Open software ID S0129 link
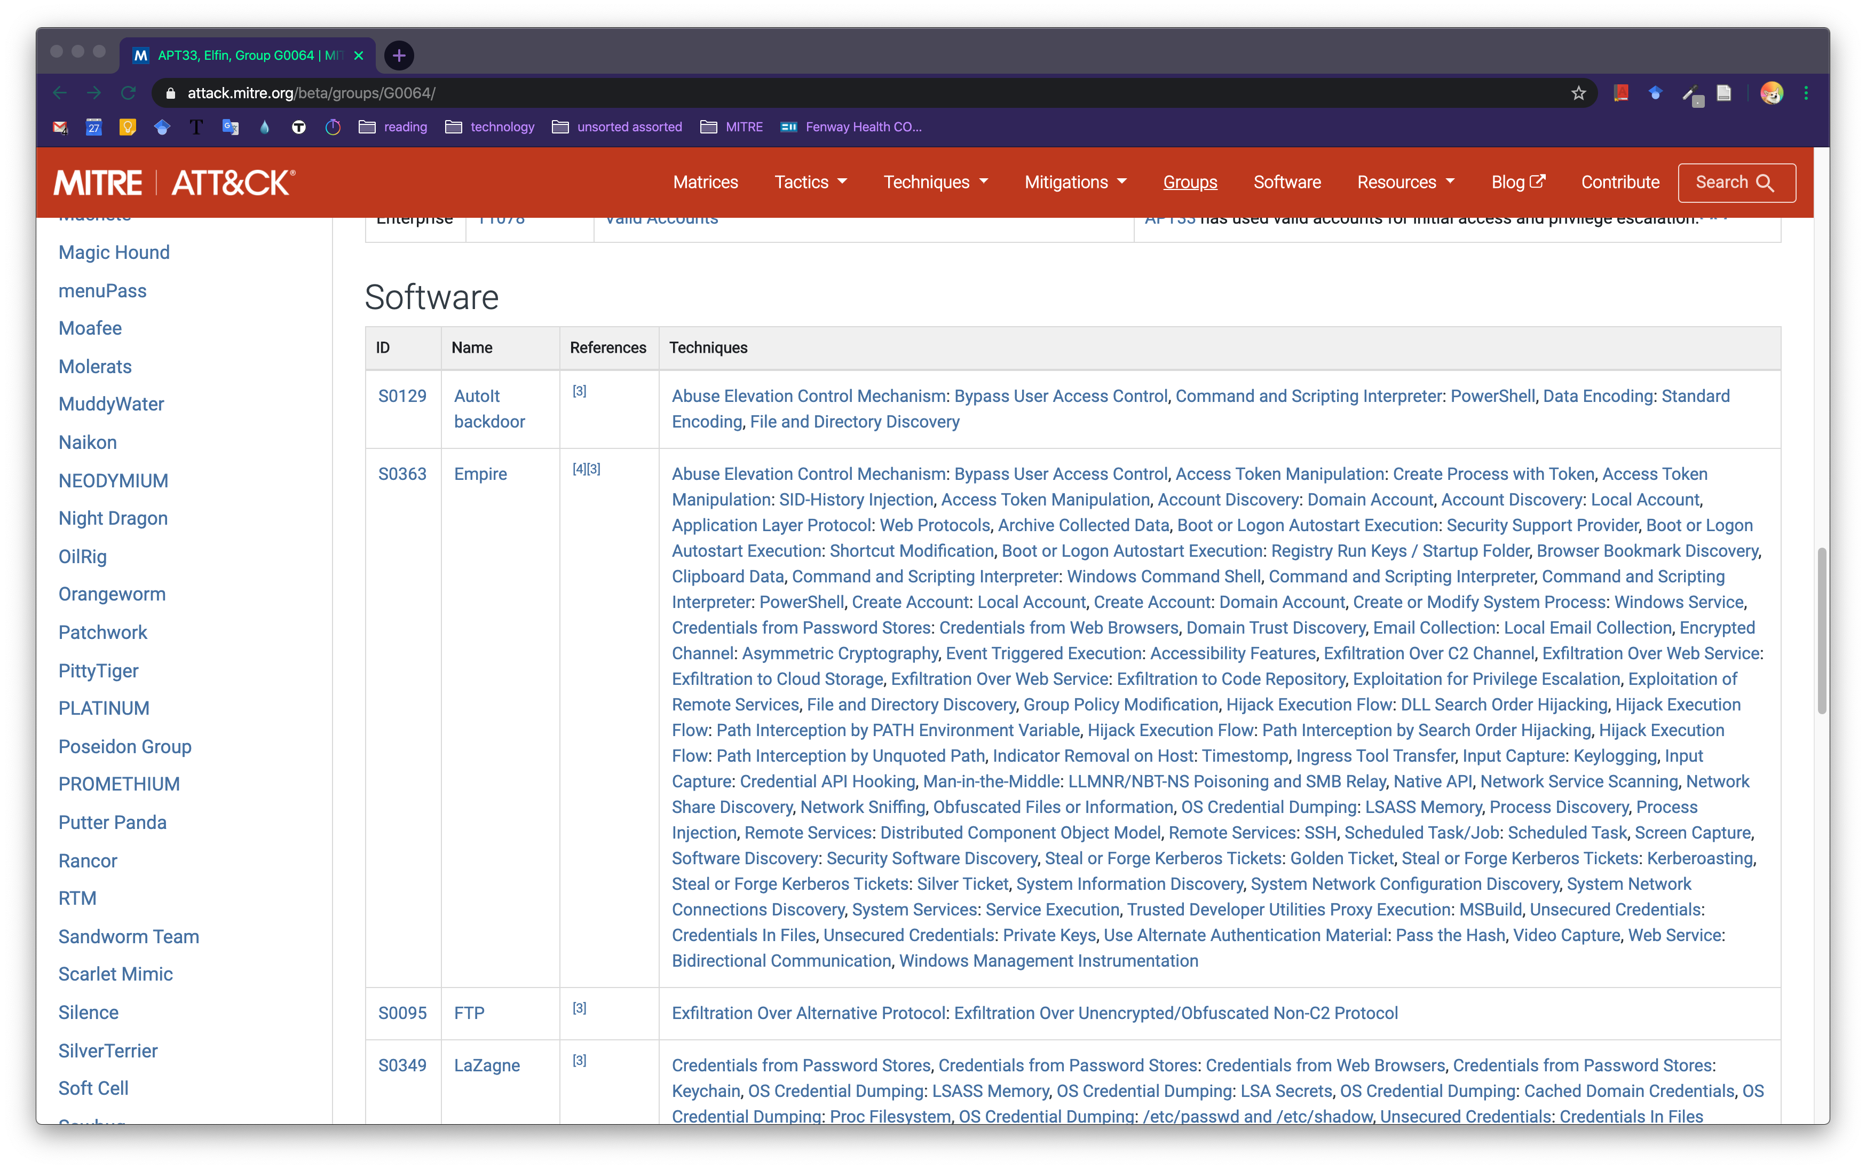The width and height of the screenshot is (1866, 1169). point(402,396)
